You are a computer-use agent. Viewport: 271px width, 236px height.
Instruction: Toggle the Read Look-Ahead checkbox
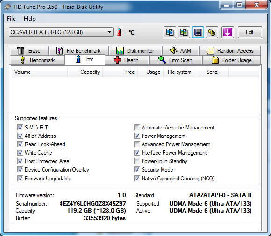pyautogui.click(x=20, y=144)
